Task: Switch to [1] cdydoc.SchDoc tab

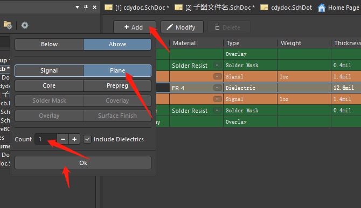Action: pos(137,8)
